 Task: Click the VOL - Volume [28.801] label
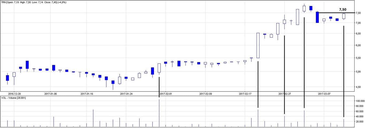13,98
